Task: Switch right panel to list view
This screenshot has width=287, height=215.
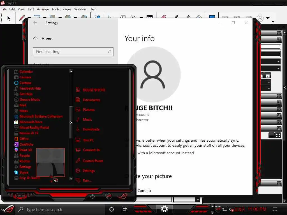Action: [x=271, y=135]
